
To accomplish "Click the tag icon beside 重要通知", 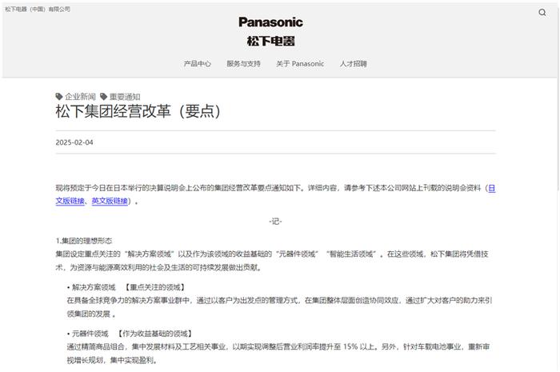I will coord(103,96).
